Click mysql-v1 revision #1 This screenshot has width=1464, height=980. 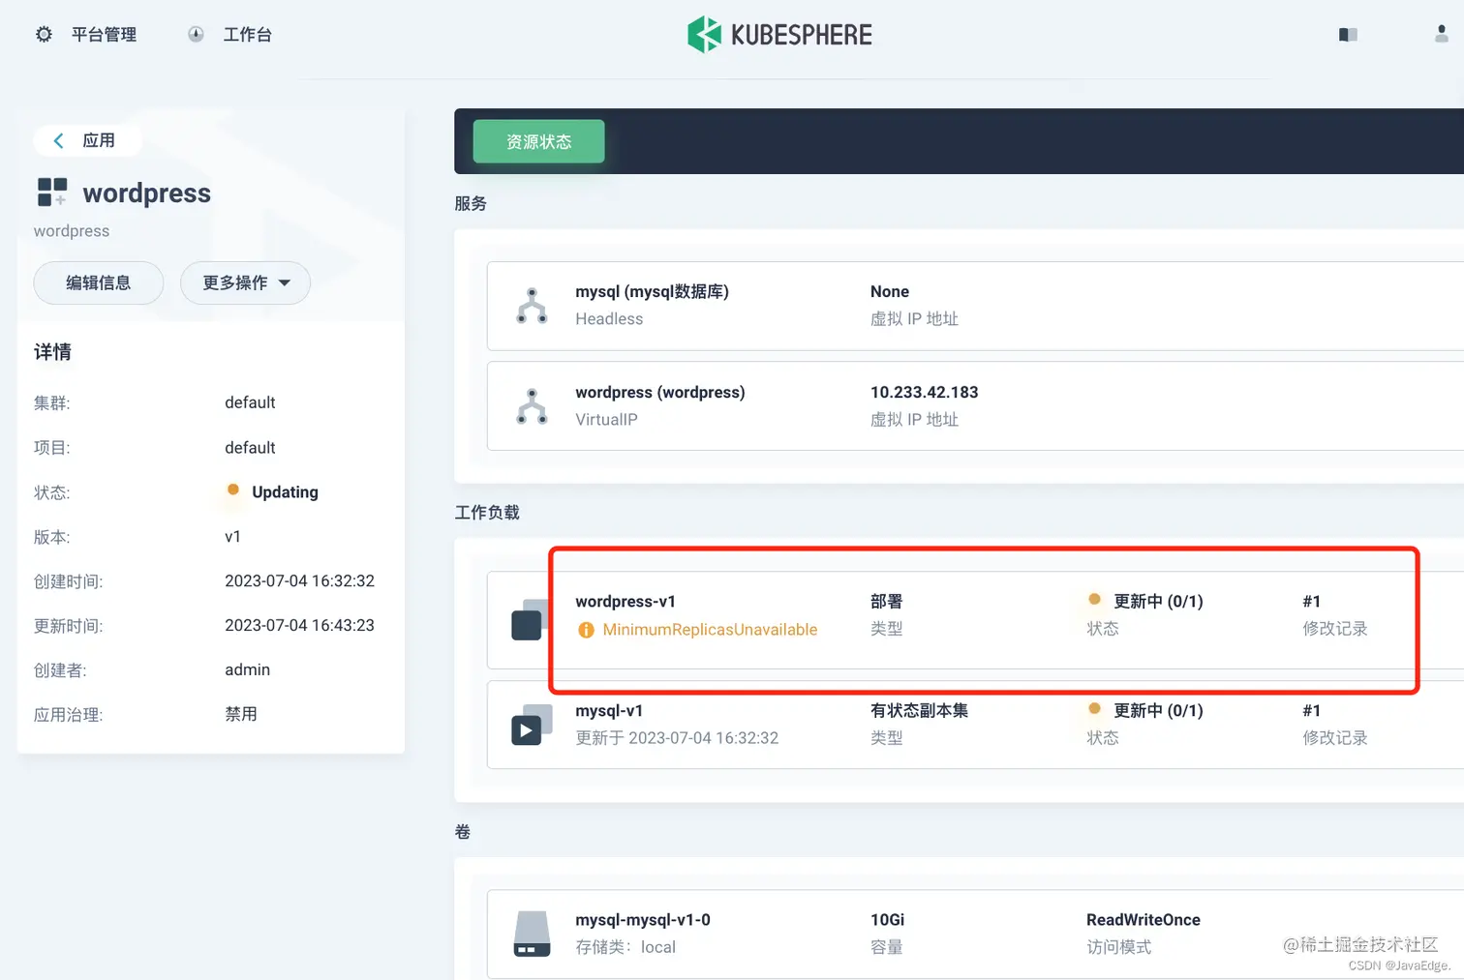point(1312,710)
